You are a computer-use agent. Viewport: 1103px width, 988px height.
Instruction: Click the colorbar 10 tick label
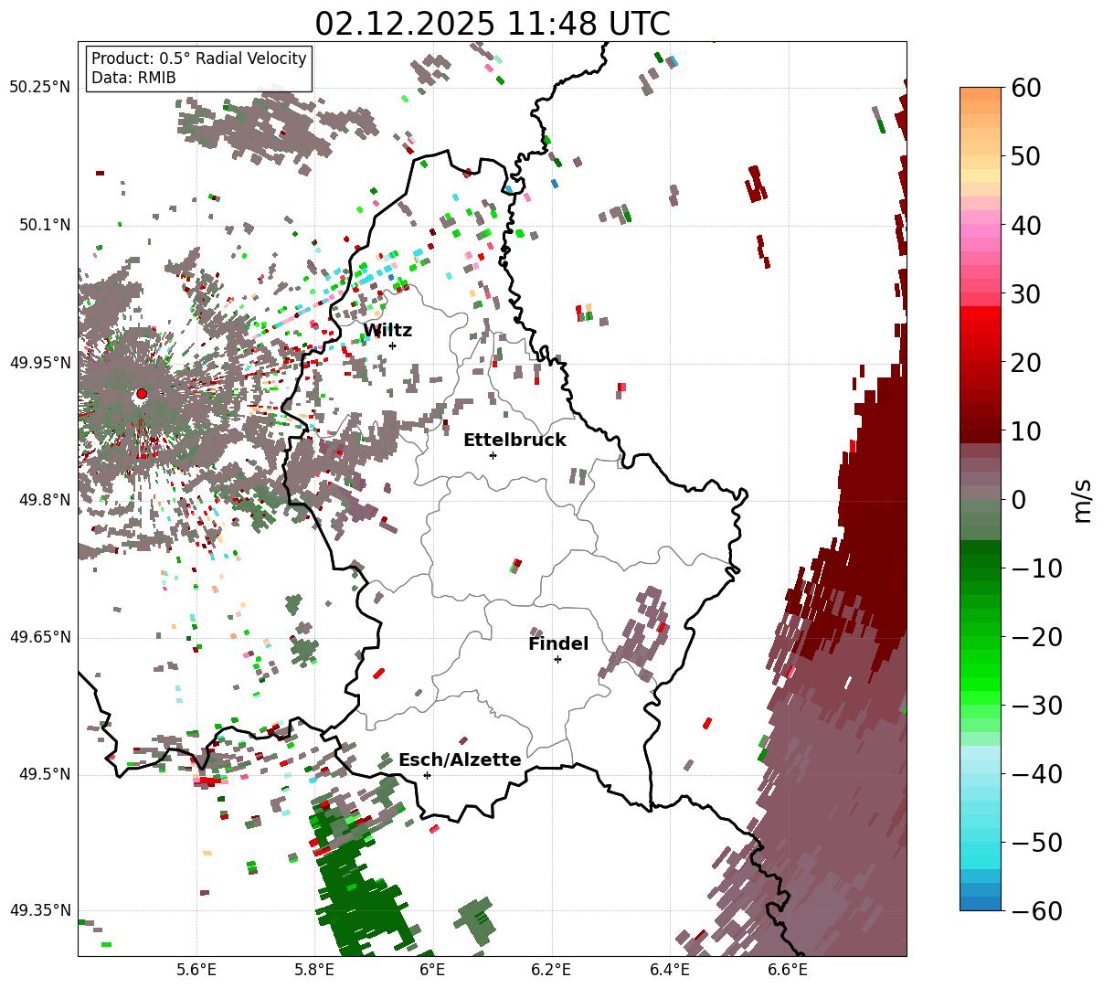pyautogui.click(x=1024, y=431)
